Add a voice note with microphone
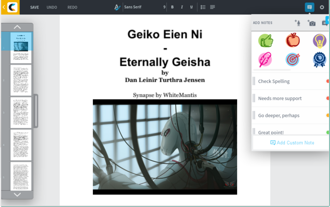This screenshot has height=207, width=330. coord(297,23)
